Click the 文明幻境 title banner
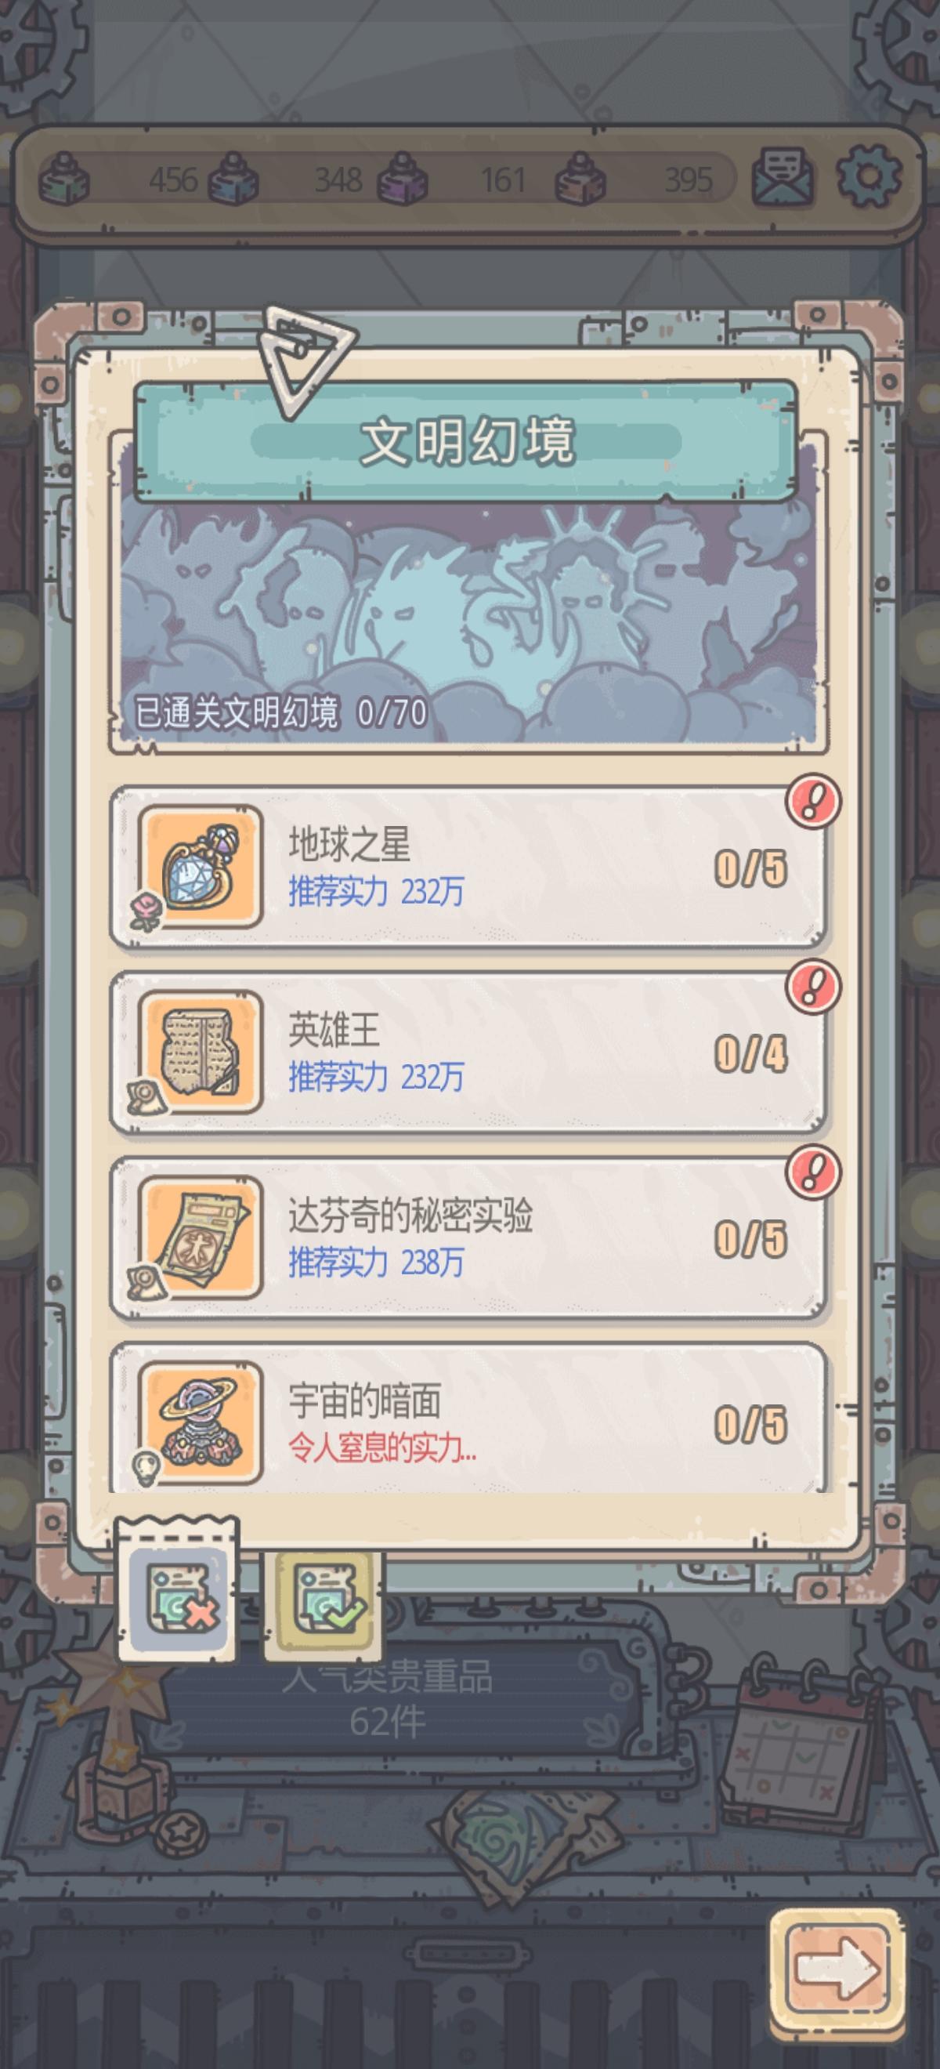The width and height of the screenshot is (940, 2069). [x=465, y=442]
